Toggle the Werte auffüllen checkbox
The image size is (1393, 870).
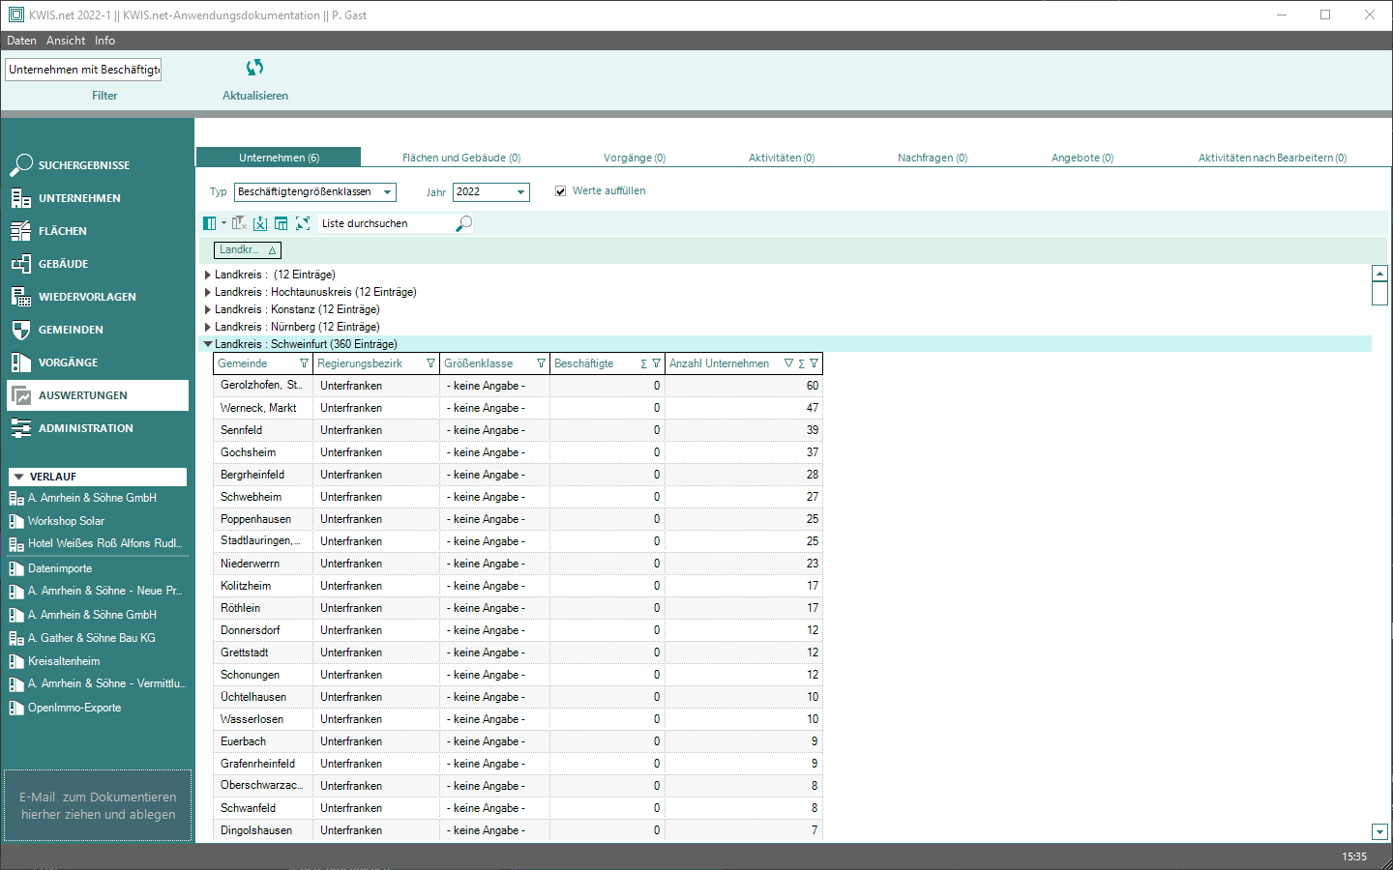(x=560, y=191)
